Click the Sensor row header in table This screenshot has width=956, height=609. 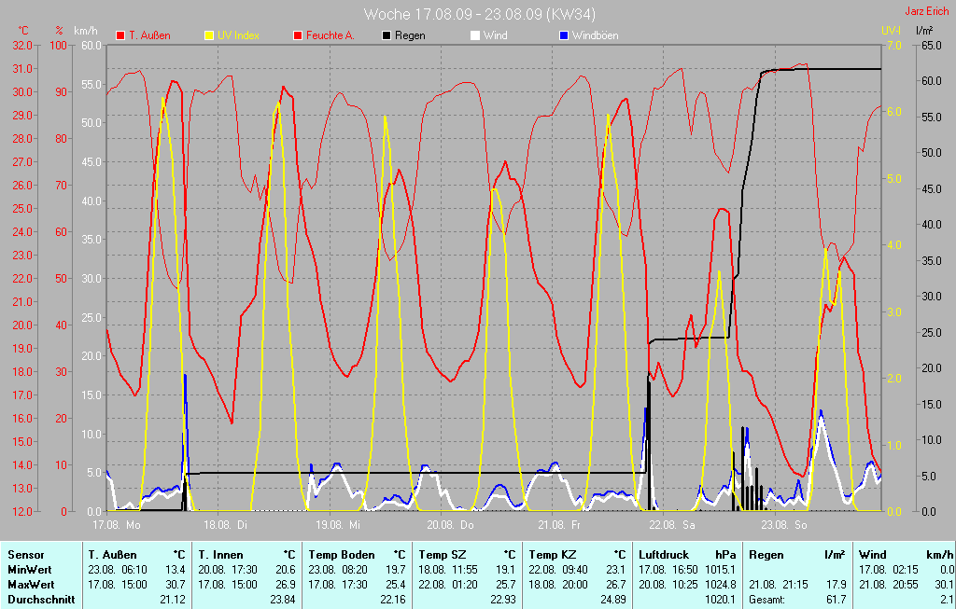point(26,555)
